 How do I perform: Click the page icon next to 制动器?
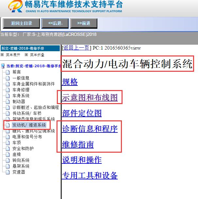[x=8, y=101]
